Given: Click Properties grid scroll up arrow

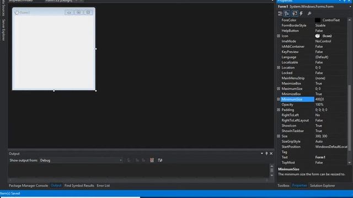Looking at the screenshot, I should [350, 20].
